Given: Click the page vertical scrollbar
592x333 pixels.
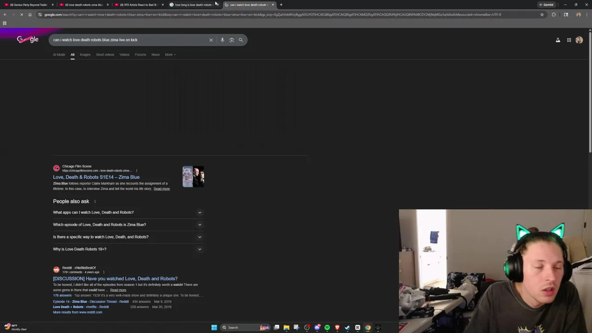Looking at the screenshot, I should click(x=590, y=92).
